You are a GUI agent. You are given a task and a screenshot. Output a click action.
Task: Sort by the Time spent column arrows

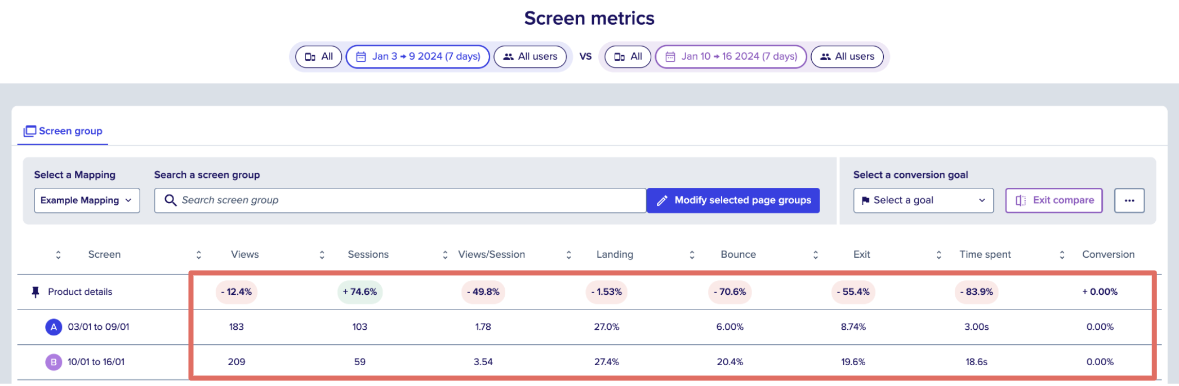click(939, 255)
